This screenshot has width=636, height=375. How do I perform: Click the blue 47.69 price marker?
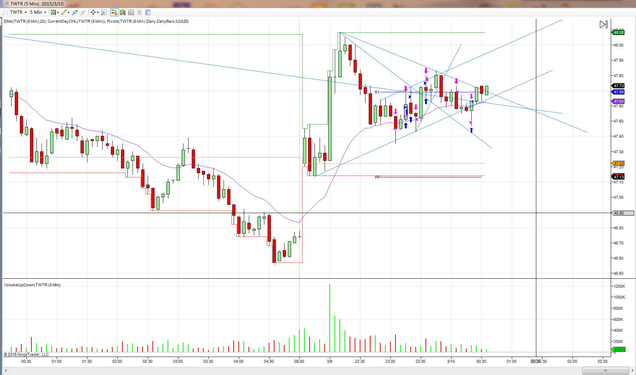pyautogui.click(x=618, y=92)
